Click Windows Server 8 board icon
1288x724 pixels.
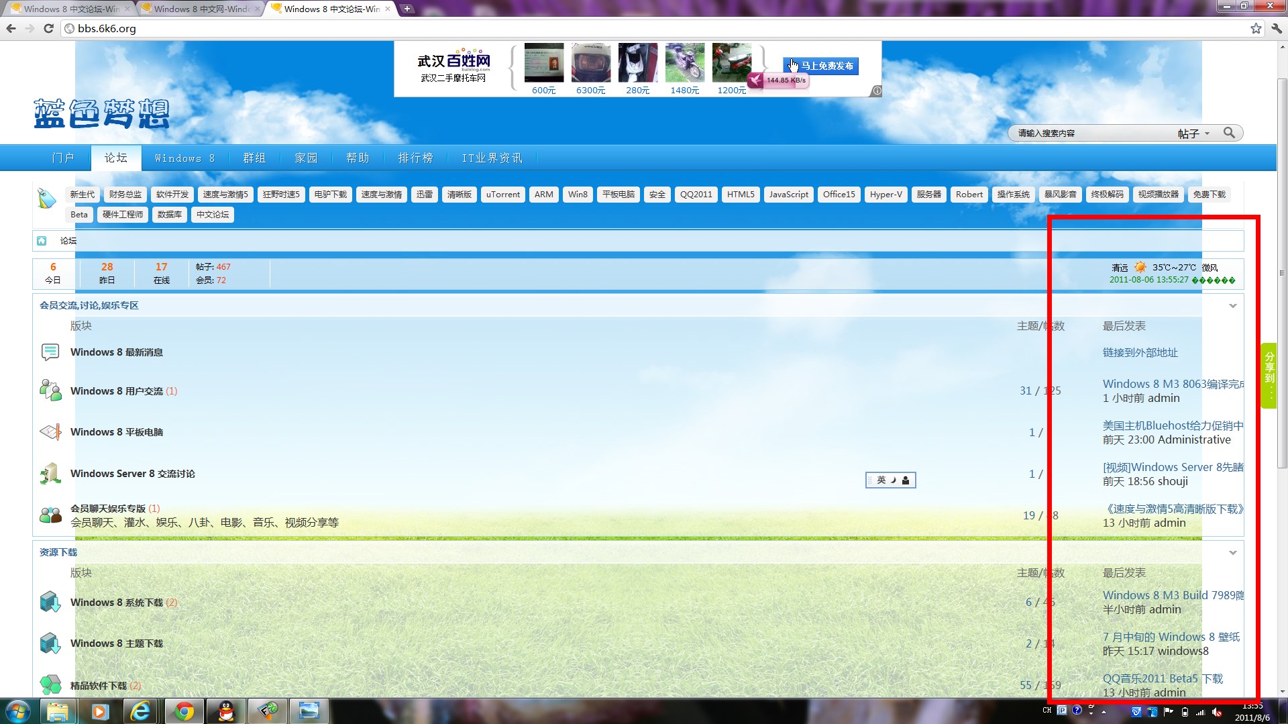50,474
